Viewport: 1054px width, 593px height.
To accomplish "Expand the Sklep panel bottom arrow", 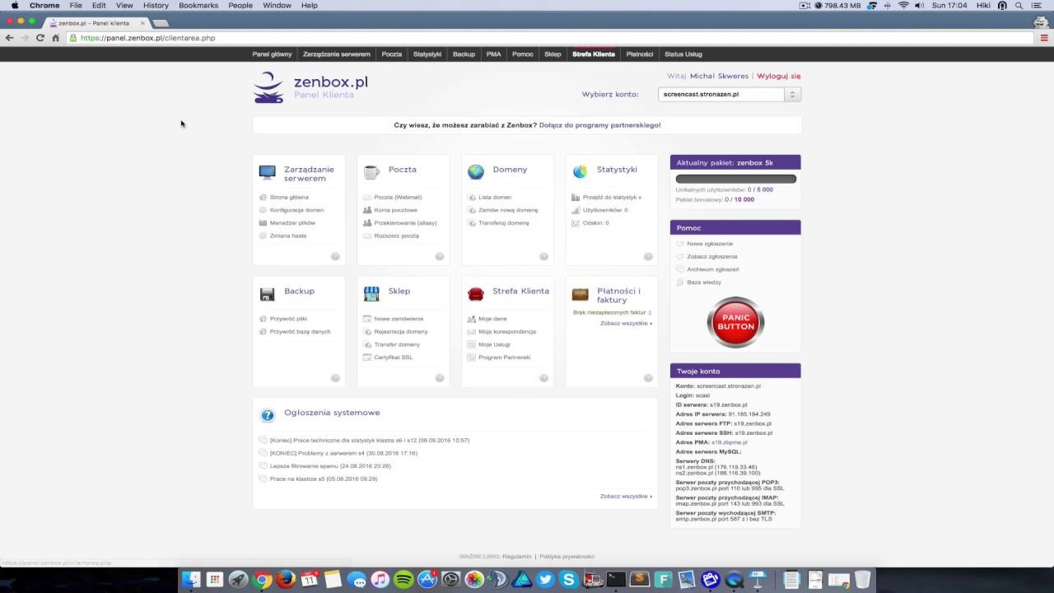I will (x=440, y=378).
